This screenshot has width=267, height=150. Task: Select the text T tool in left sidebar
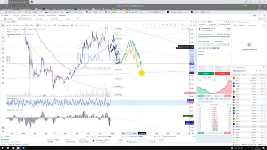pos(3,45)
